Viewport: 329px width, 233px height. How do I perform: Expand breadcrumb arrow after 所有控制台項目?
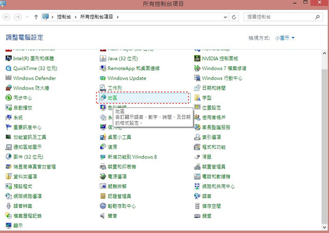click(x=118, y=17)
